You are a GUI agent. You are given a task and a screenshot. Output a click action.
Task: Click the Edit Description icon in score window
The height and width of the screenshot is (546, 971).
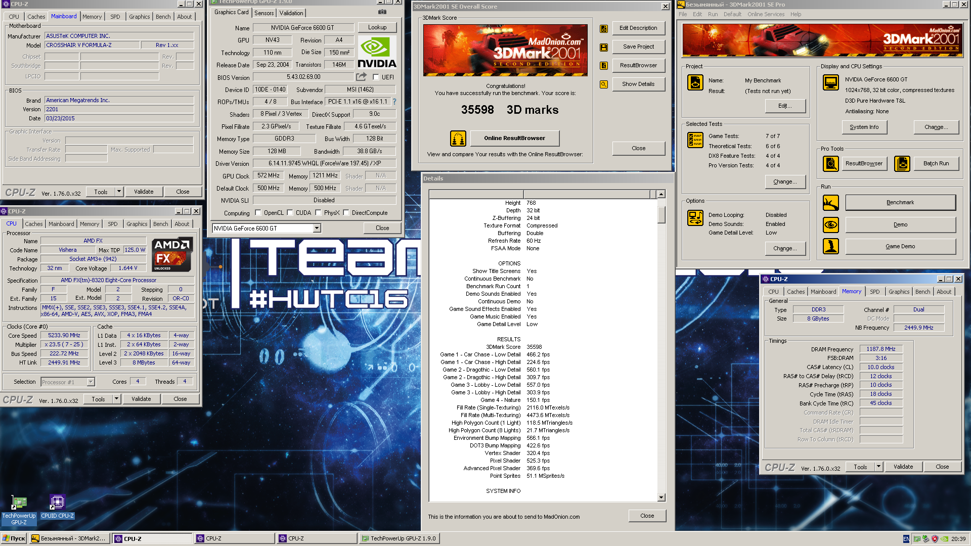click(x=604, y=29)
